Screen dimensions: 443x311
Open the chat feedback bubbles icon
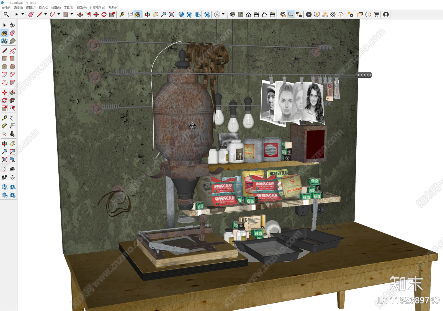(x=360, y=14)
